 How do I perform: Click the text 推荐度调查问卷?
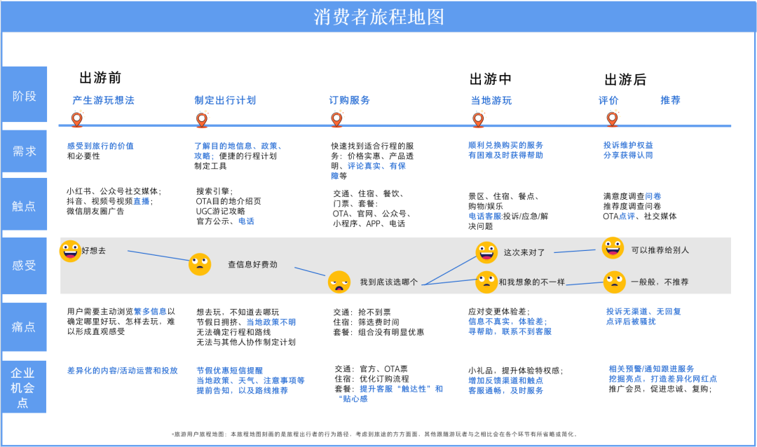point(632,206)
